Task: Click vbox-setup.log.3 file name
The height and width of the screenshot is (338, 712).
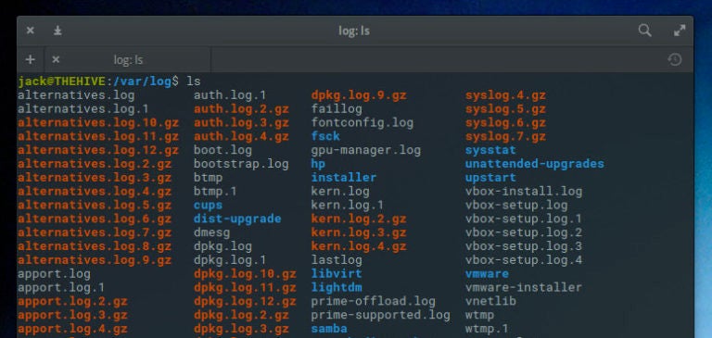Action: (x=524, y=246)
